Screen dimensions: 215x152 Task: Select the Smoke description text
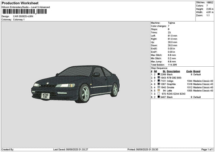pos(171,87)
